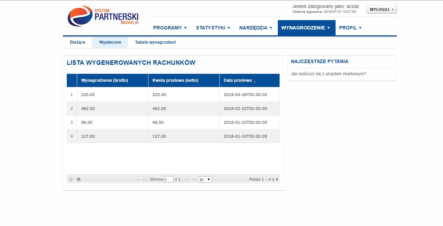Click the 'Pokaż 1 - 4 z 4' record count
The width and height of the screenshot is (443, 226).
pos(264,179)
